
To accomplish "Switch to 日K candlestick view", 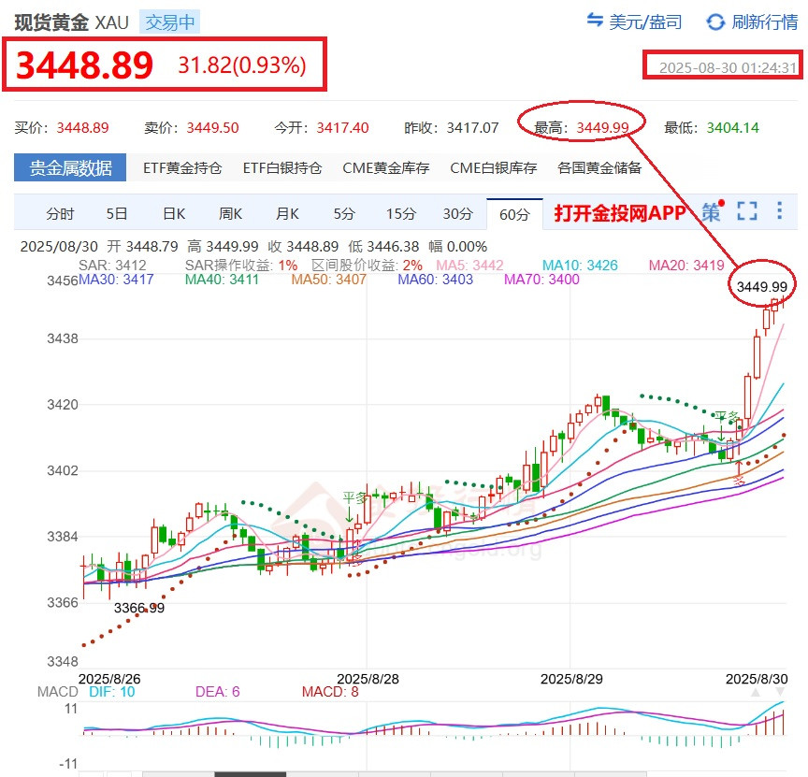I will [x=173, y=213].
